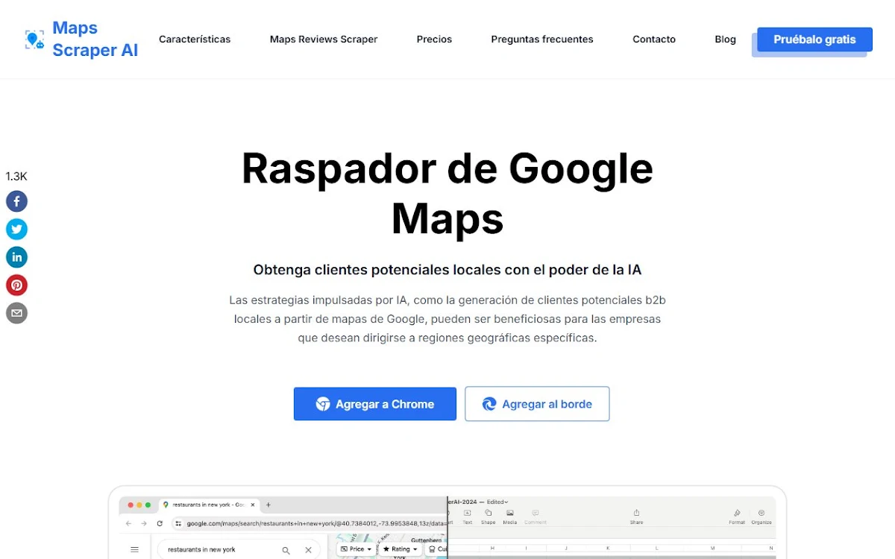Go to Contacto page
Image resolution: width=895 pixels, height=559 pixels.
point(654,40)
